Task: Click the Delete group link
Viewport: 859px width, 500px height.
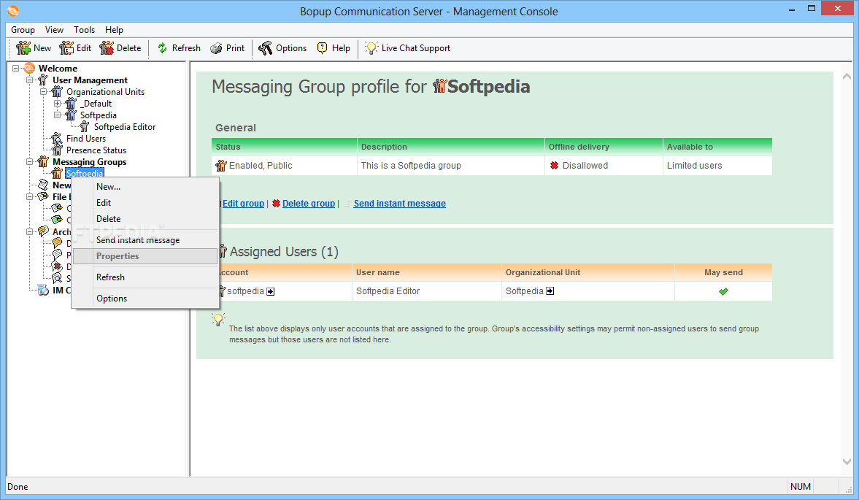Action: [309, 204]
